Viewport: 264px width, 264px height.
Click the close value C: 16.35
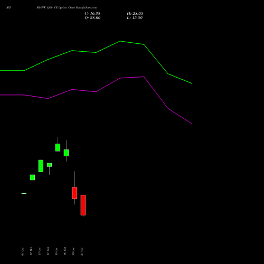pos(92,14)
